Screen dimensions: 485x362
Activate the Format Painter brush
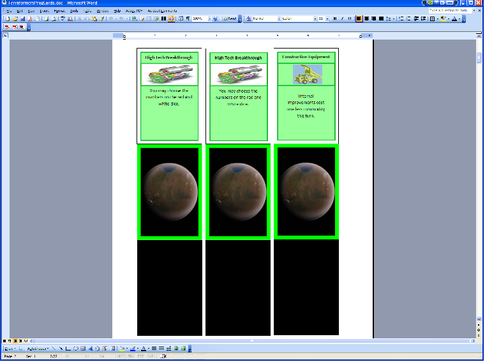pos(101,19)
